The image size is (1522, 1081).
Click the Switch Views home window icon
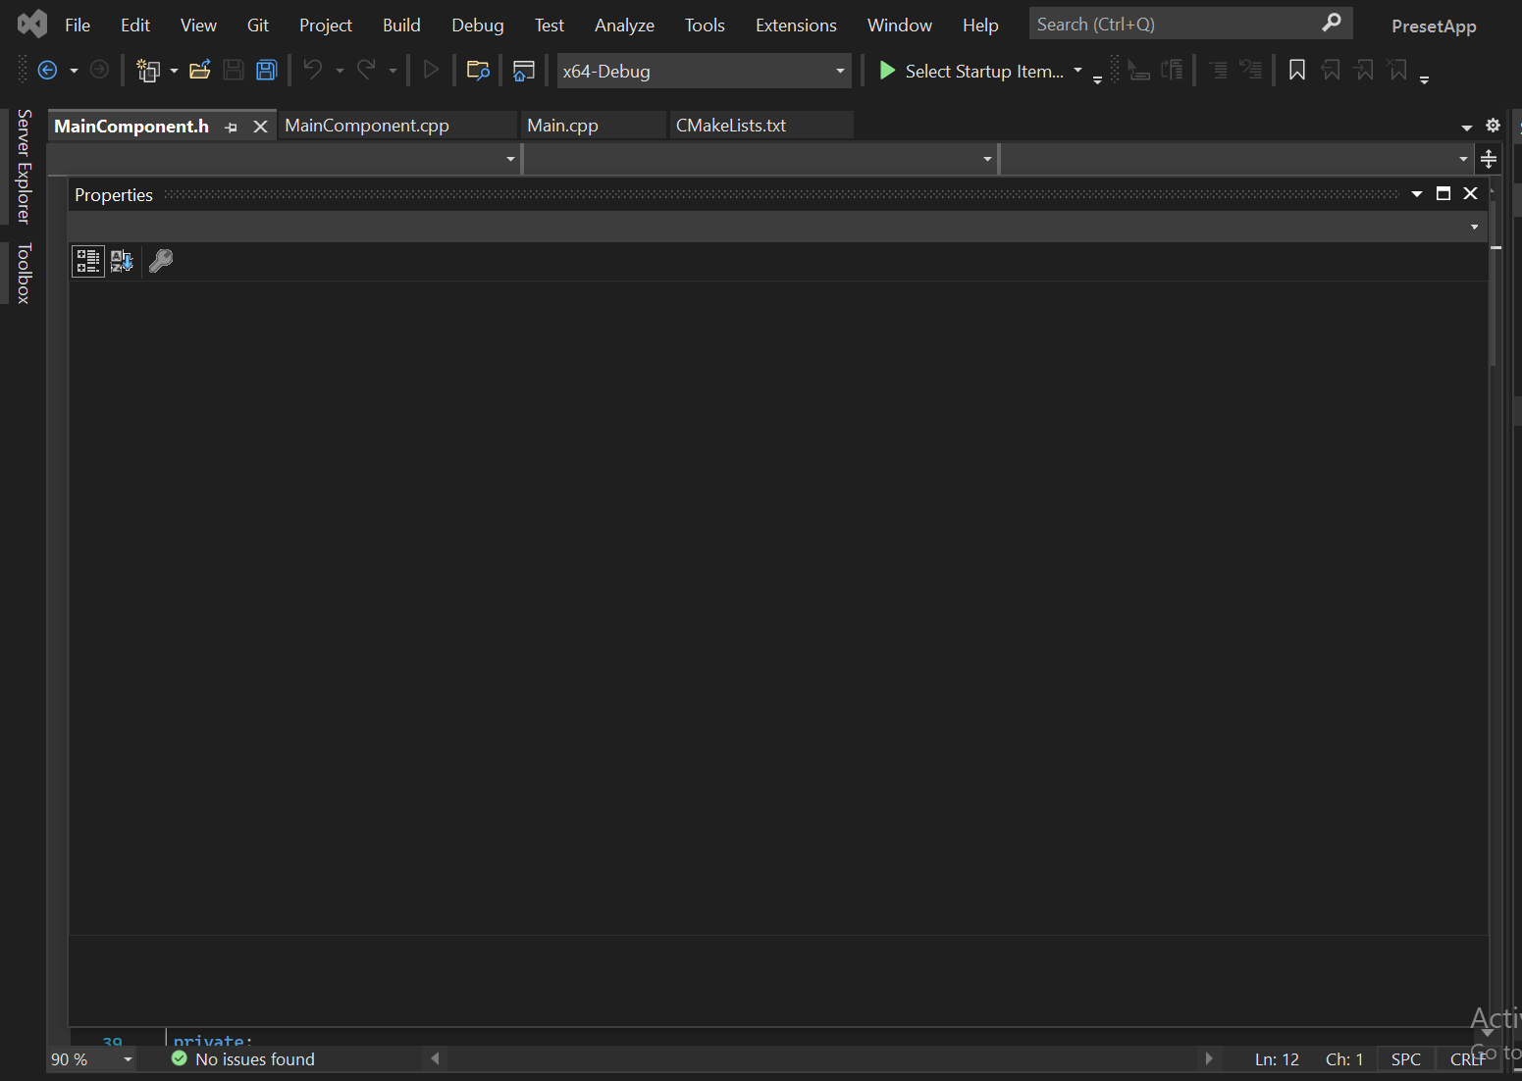[x=524, y=70]
